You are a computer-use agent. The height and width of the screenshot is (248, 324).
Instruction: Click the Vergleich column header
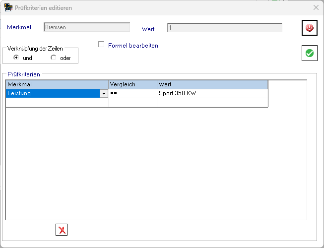click(x=132, y=84)
